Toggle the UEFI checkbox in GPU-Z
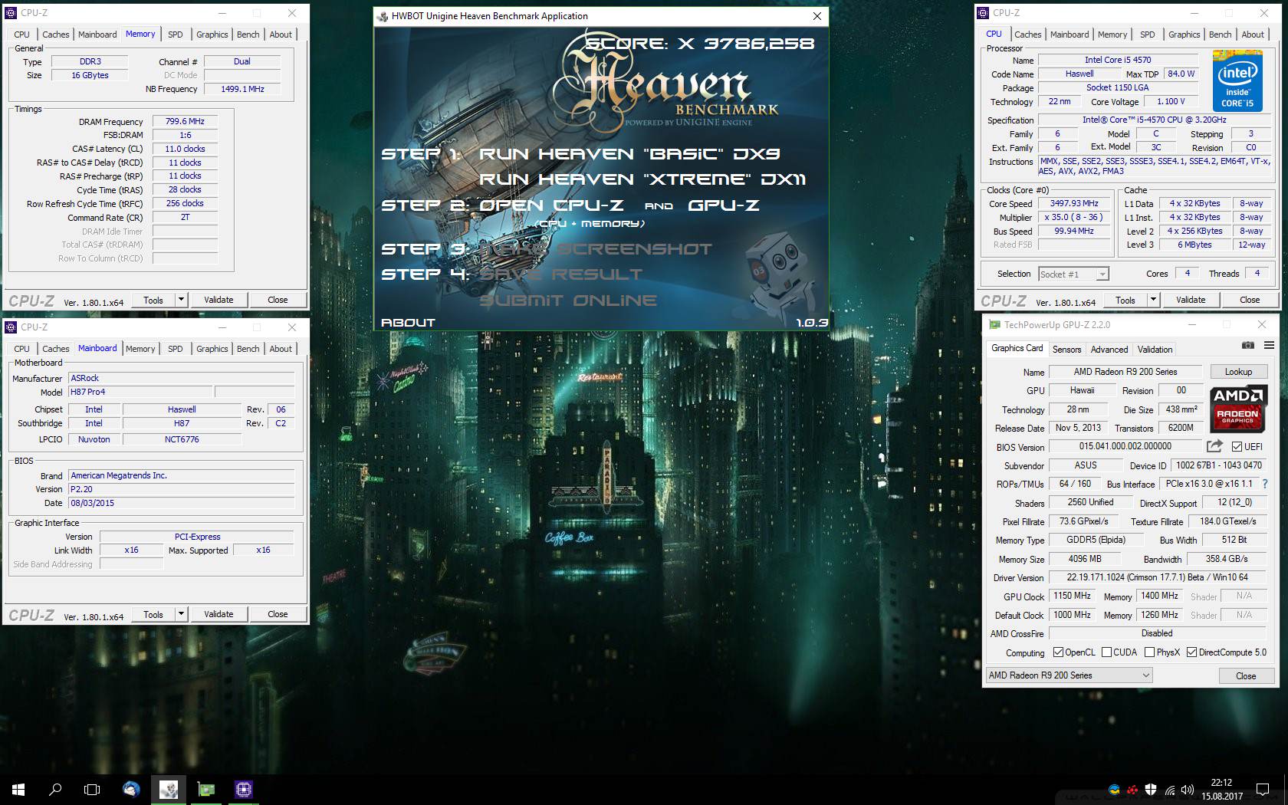The image size is (1288, 805). pyautogui.click(x=1237, y=446)
